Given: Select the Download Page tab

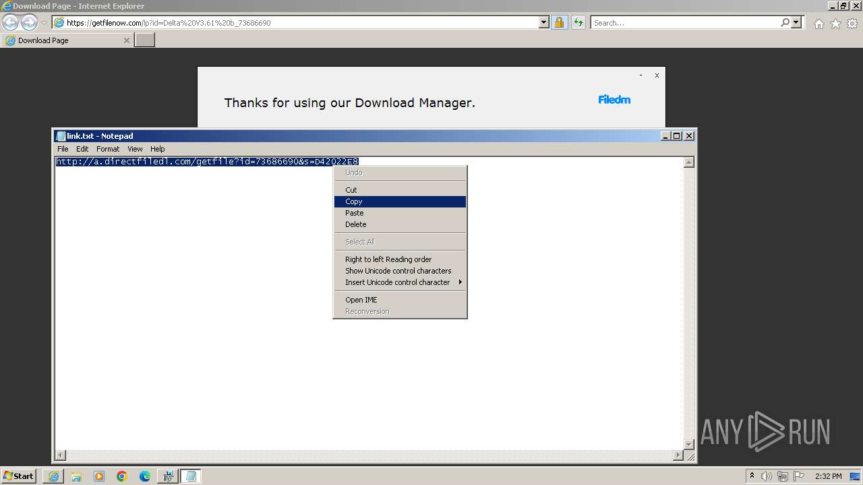Looking at the screenshot, I should point(67,40).
